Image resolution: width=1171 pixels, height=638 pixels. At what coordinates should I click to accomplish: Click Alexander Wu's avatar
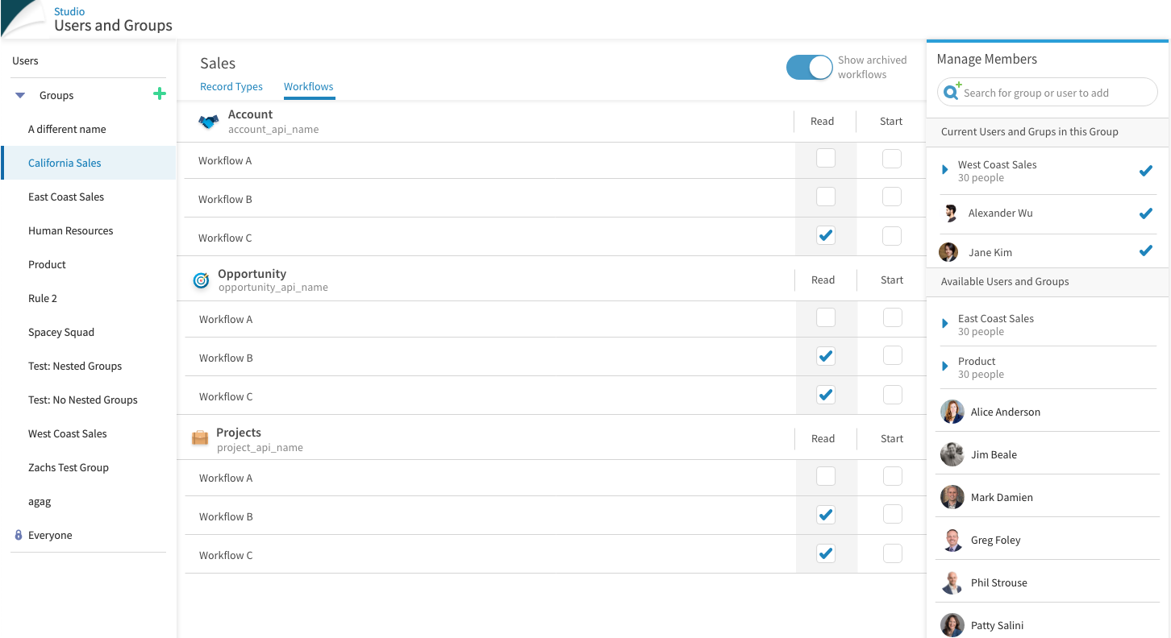point(950,213)
